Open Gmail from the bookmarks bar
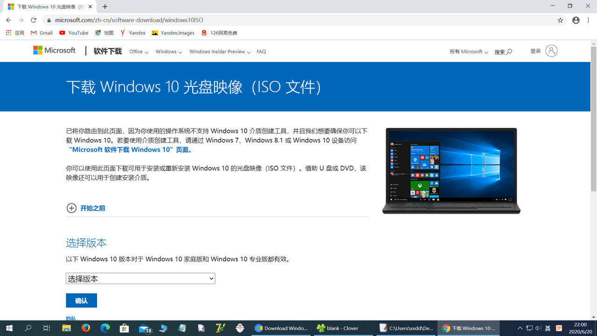This screenshot has width=597, height=336. click(x=41, y=33)
